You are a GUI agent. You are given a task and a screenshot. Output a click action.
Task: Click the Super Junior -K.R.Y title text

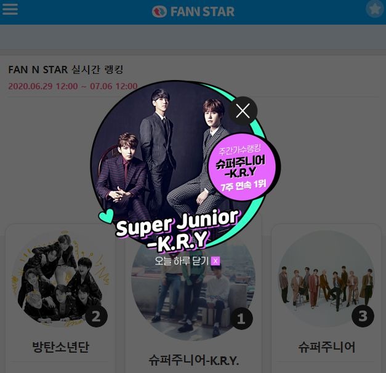177,230
